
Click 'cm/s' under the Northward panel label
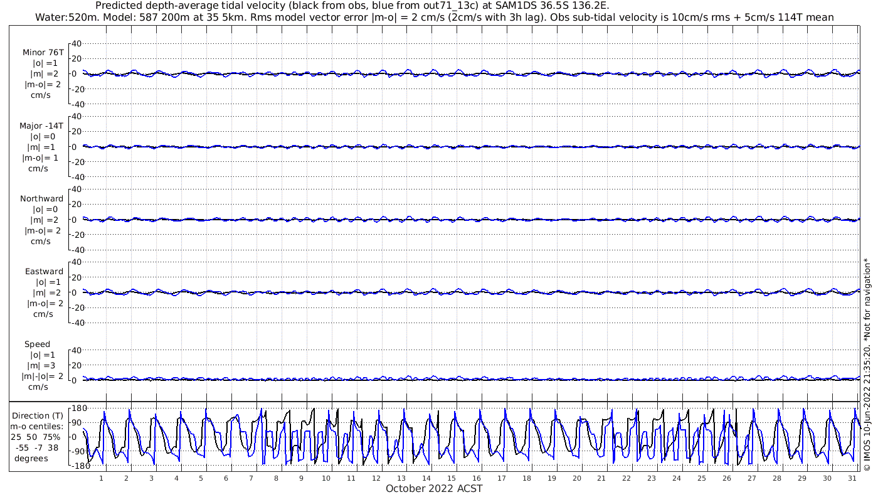pyautogui.click(x=41, y=242)
